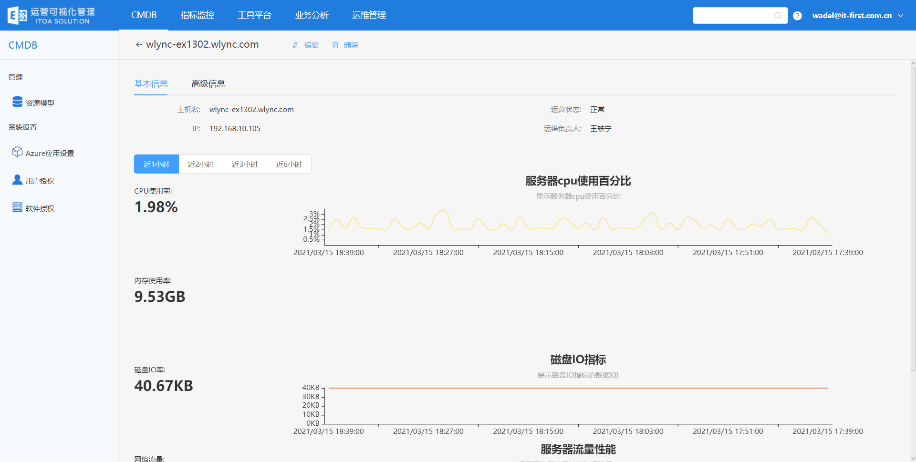
Task: Click the ITOA Solution logo
Action: point(51,15)
